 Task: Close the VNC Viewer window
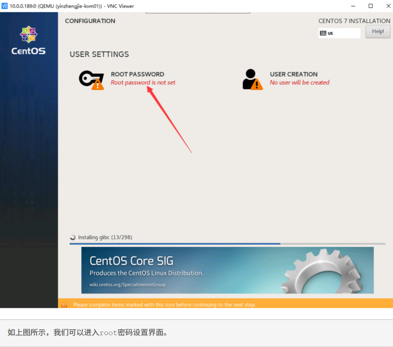[388, 6]
